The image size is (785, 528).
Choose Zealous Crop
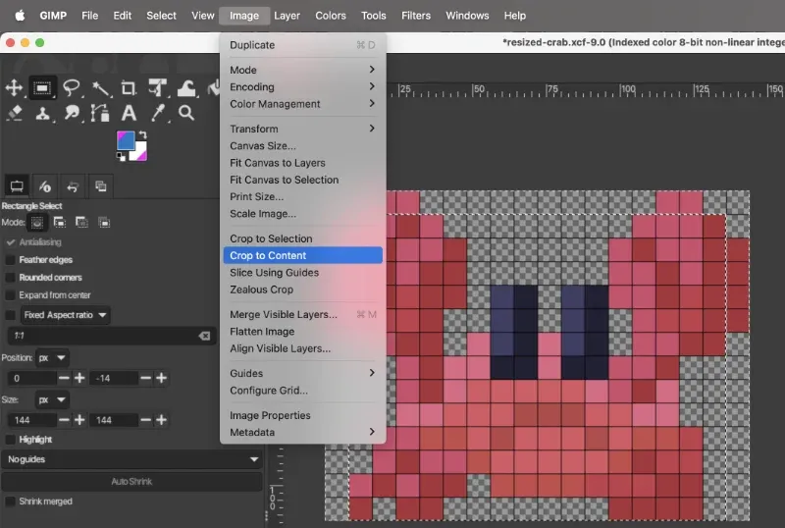[x=302, y=290]
